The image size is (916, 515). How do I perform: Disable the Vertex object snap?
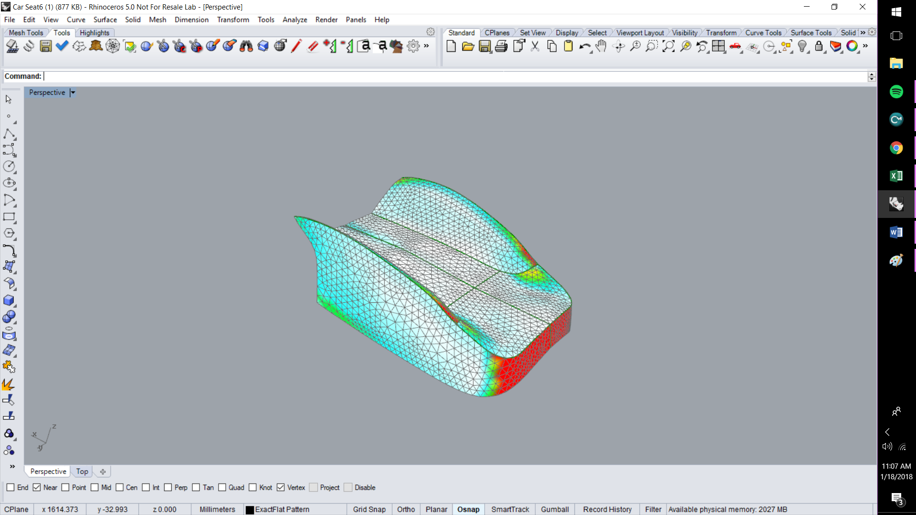(x=281, y=487)
